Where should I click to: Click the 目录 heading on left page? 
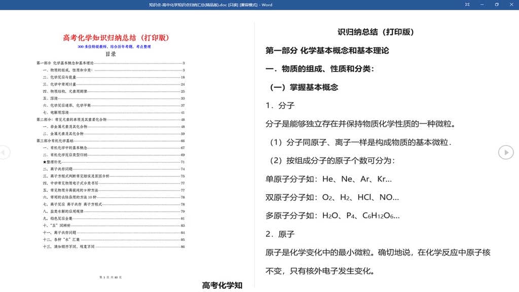click(110, 54)
